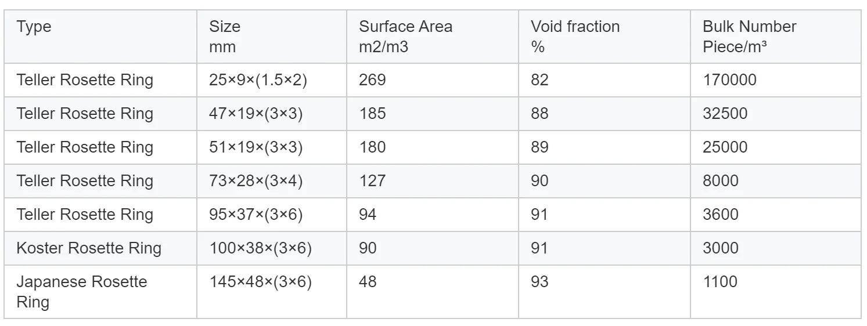Click the bulk number value 32500

pyautogui.click(x=725, y=114)
